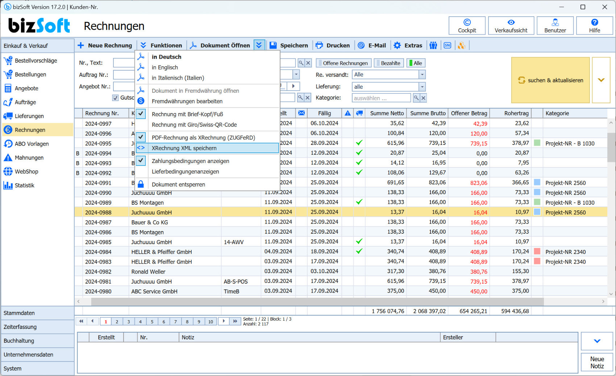
Task: Click the envelope column header icon
Action: (301, 113)
